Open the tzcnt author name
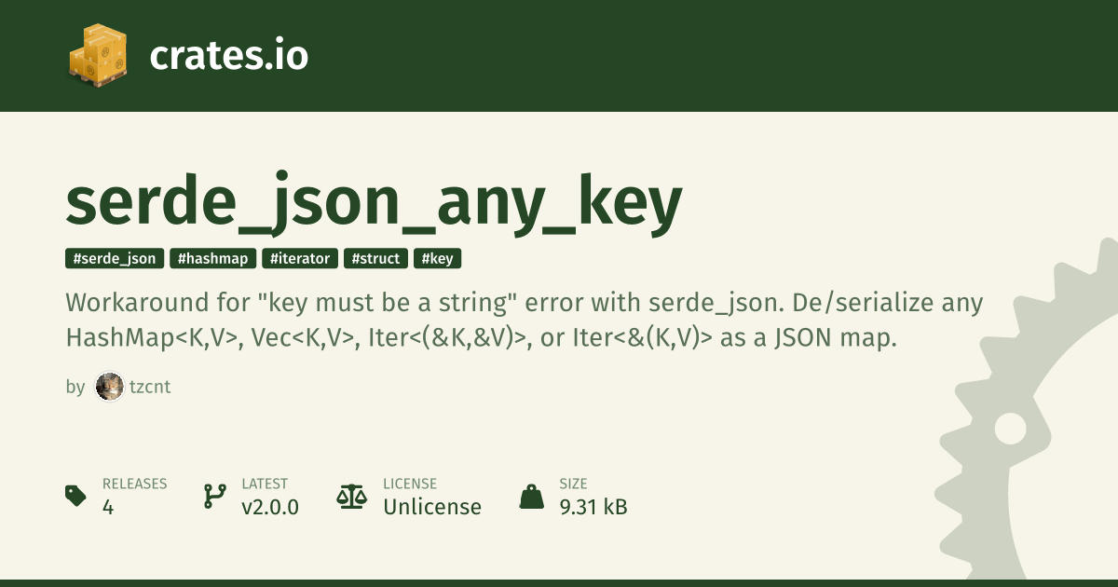This screenshot has width=1118, height=587. pos(150,387)
